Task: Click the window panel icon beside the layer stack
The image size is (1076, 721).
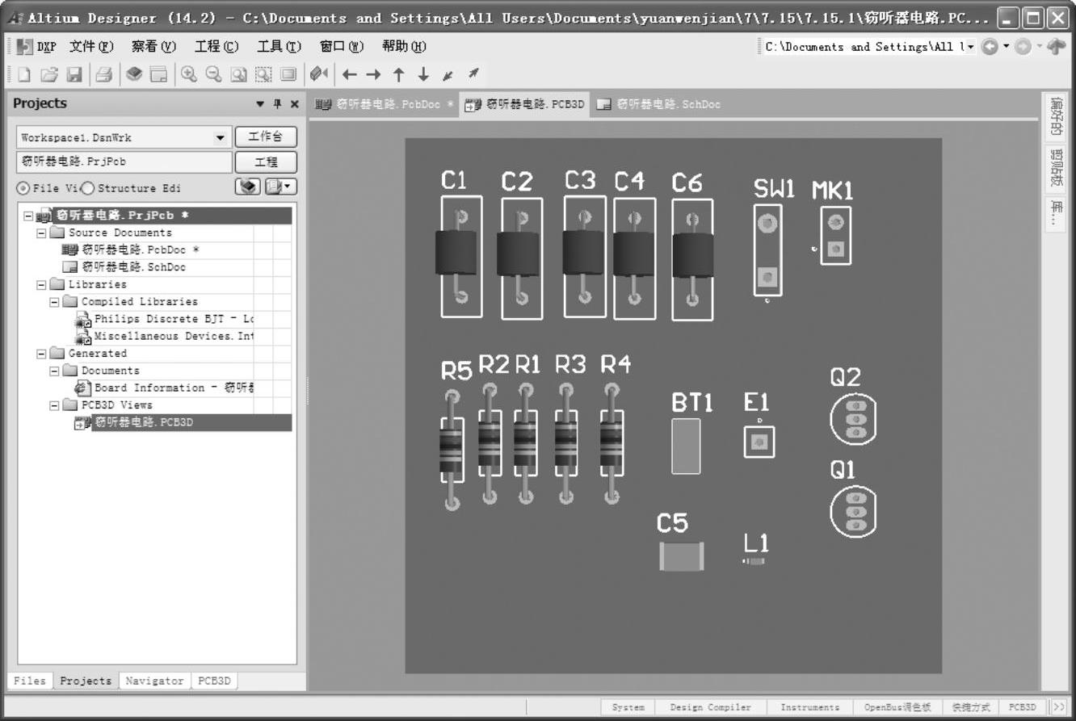Action: click(159, 74)
